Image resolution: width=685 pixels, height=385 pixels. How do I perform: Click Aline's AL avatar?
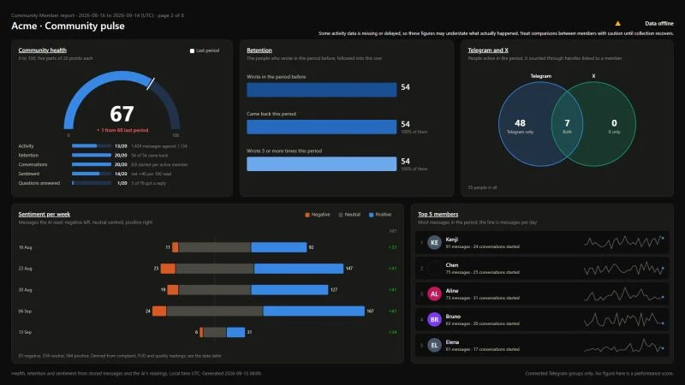click(434, 293)
